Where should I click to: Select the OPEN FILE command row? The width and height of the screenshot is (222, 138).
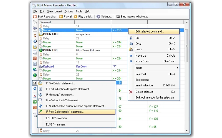click(x=84, y=34)
